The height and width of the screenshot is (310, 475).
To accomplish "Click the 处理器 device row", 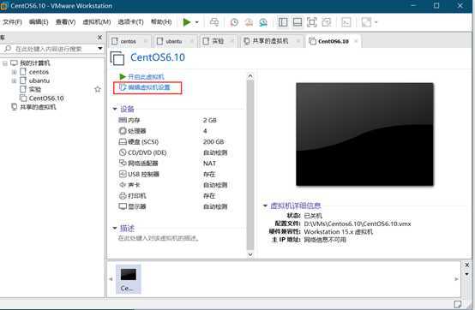I will pos(172,131).
